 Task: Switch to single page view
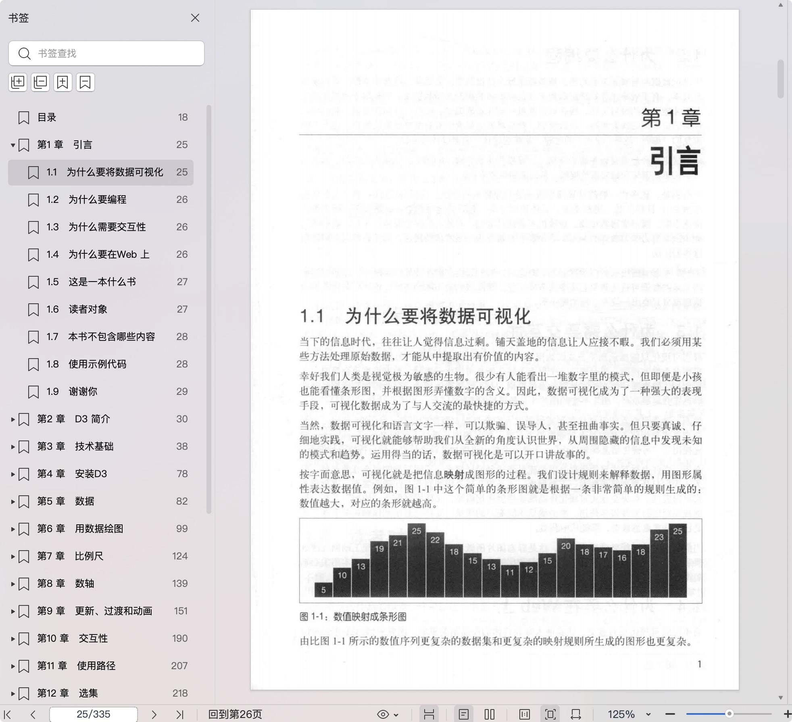[x=464, y=714]
